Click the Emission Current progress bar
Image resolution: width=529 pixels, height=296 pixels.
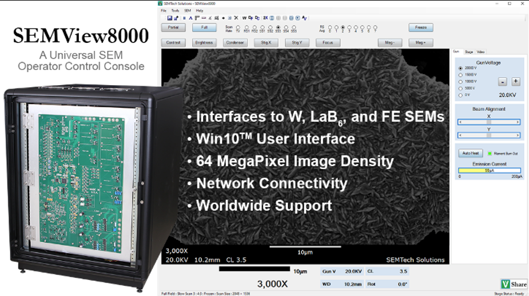pyautogui.click(x=489, y=171)
